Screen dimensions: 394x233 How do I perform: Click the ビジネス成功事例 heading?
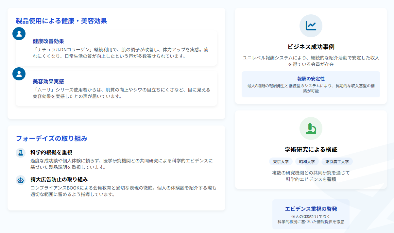click(311, 47)
